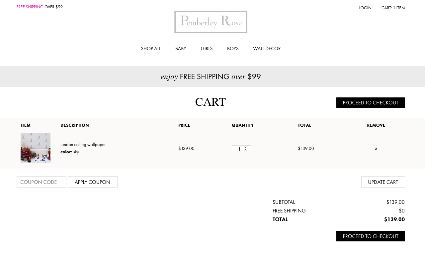Focus the COUPON CODE input field
The image size is (425, 266).
coord(42,182)
